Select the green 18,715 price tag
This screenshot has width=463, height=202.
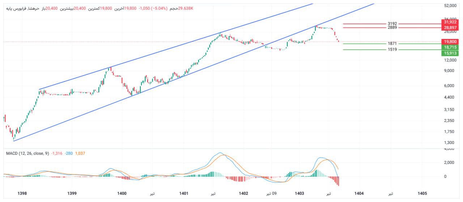tap(450, 48)
